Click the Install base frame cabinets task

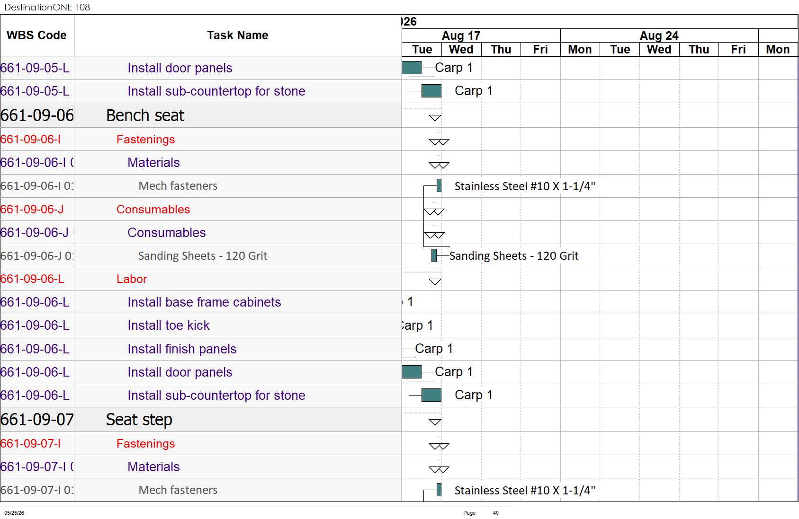tap(204, 302)
